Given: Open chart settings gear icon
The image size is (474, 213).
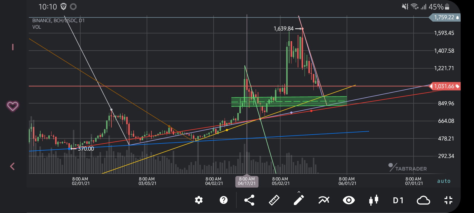Looking at the screenshot, I should coord(199,200).
